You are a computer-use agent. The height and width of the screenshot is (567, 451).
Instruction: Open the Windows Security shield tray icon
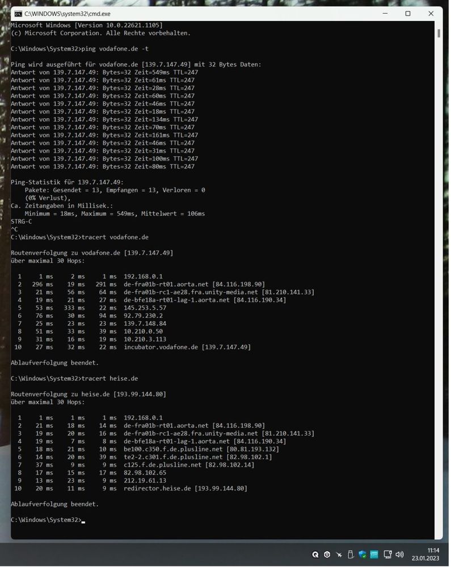362,555
